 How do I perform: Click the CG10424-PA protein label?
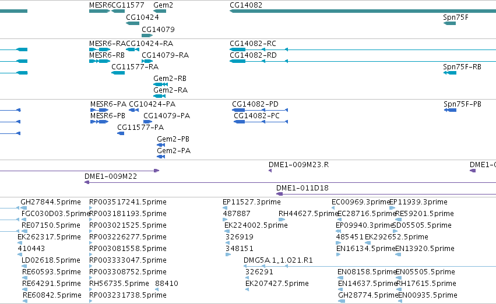pyautogui.click(x=152, y=104)
